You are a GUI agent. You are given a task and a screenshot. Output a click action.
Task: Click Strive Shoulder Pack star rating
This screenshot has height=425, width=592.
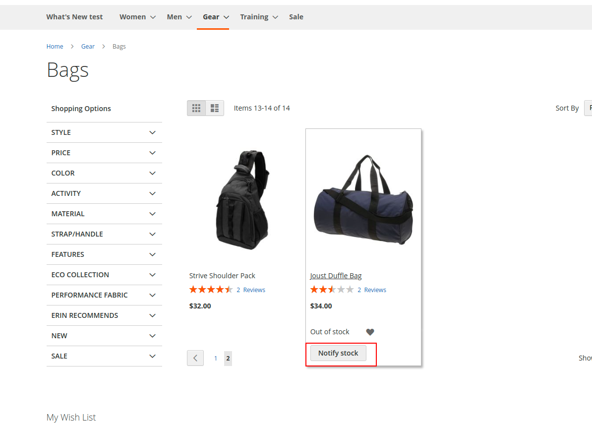[x=211, y=290]
